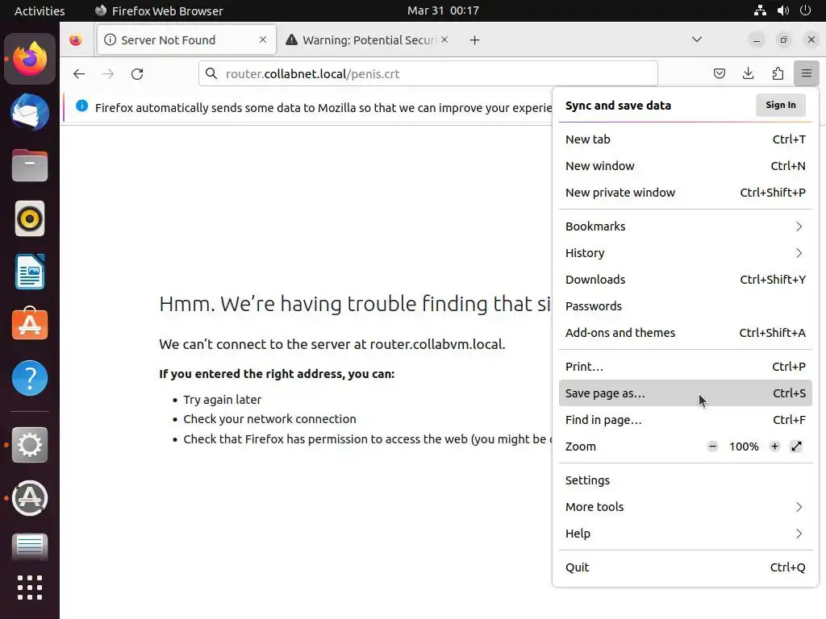Choose Find in page…
The width and height of the screenshot is (826, 619).
[x=685, y=420]
